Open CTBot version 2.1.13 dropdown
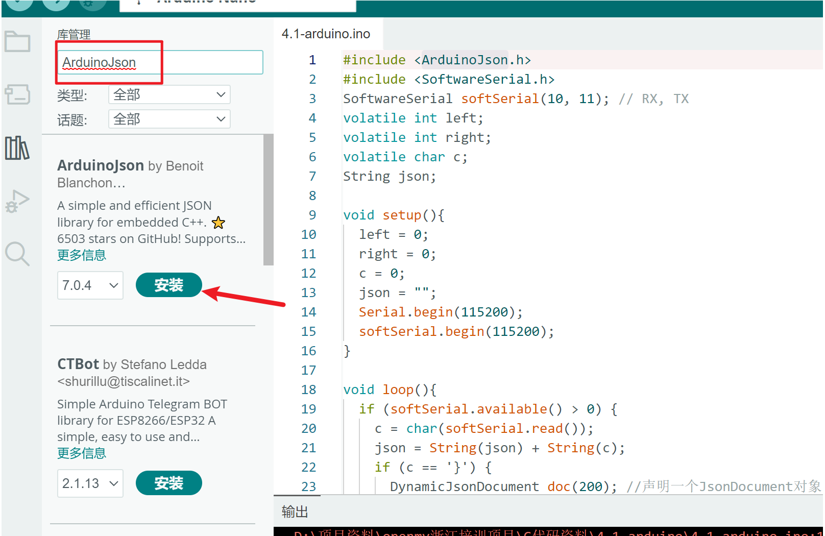 pos(90,483)
